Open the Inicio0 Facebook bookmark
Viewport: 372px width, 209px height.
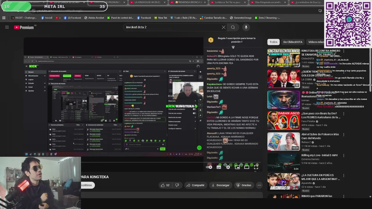click(x=47, y=18)
